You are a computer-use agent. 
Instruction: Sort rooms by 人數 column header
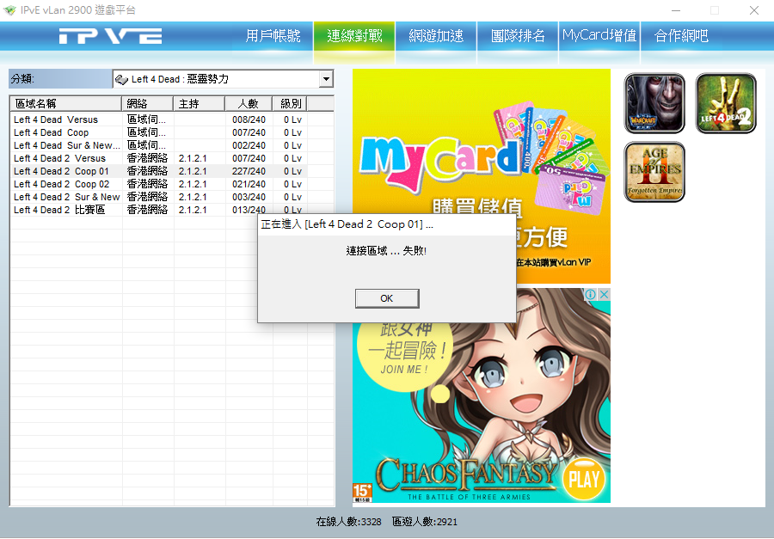point(248,103)
